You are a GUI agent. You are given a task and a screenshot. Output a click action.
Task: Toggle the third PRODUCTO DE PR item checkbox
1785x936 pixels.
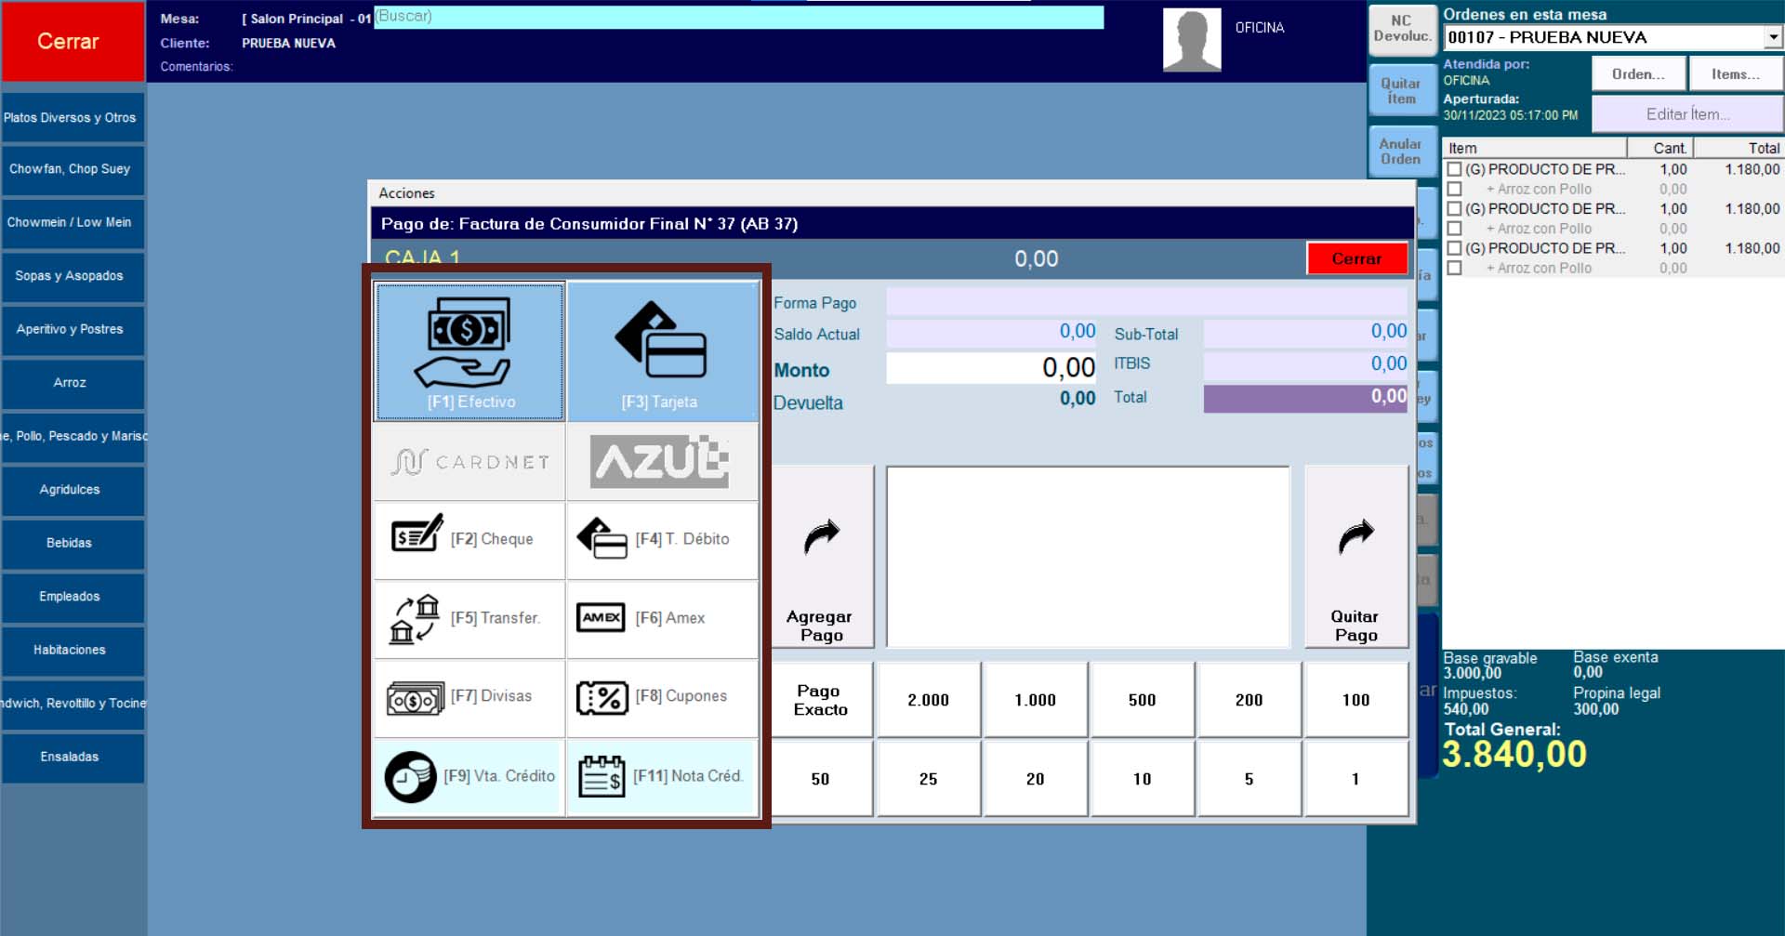pos(1455,248)
